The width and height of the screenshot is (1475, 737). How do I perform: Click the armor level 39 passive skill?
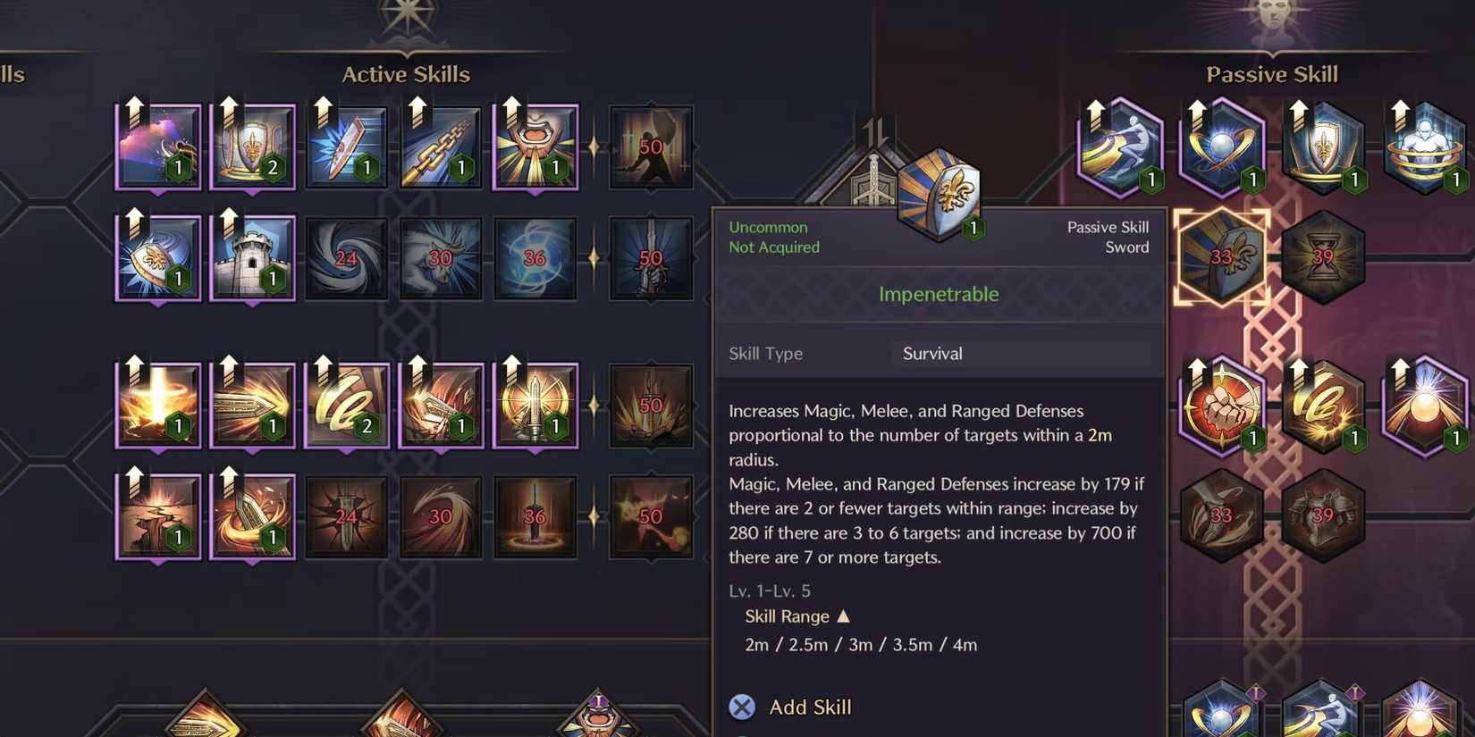pyautogui.click(x=1323, y=515)
